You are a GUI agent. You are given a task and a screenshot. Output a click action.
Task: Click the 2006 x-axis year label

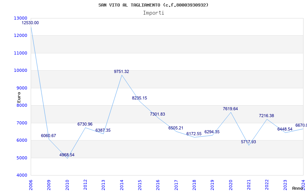pos(31,185)
